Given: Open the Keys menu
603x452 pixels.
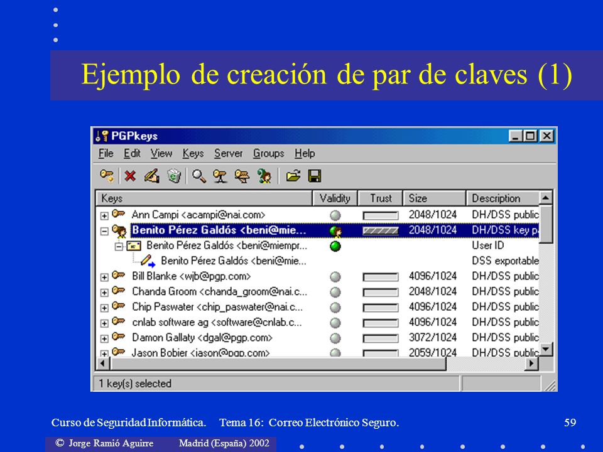Looking at the screenshot, I should click(x=193, y=153).
